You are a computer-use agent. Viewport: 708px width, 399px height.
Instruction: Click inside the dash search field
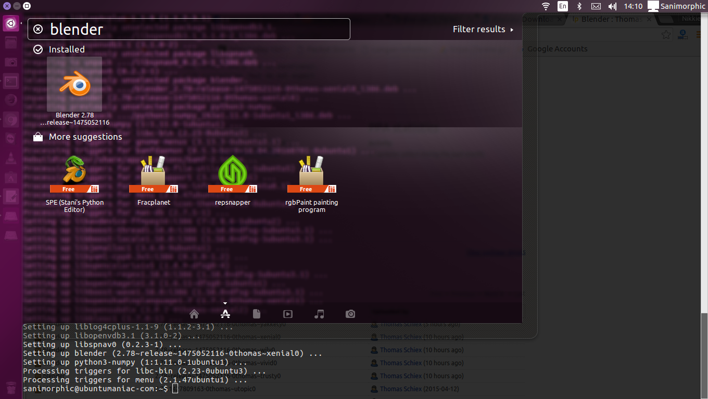click(189, 29)
